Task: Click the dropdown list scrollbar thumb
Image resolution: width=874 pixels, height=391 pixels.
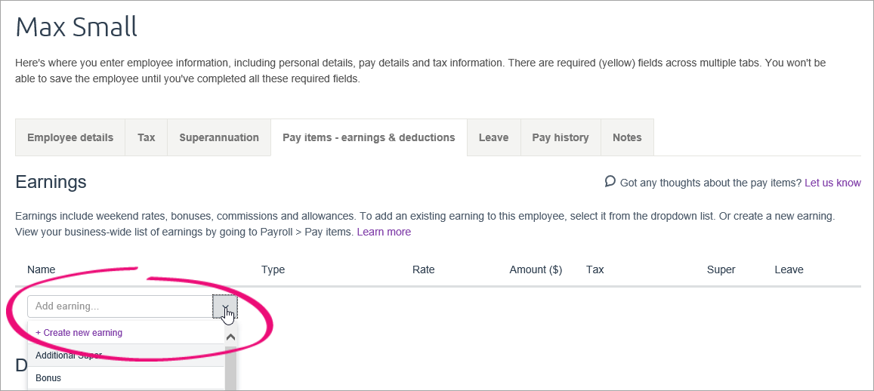Action: pyautogui.click(x=230, y=368)
